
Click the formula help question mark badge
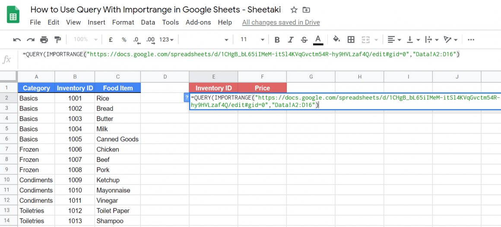(186, 98)
